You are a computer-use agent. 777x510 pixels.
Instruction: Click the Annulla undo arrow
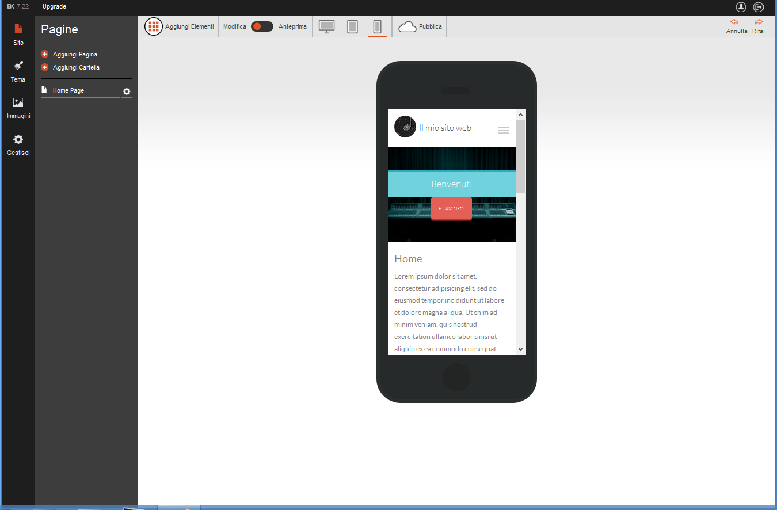click(734, 22)
